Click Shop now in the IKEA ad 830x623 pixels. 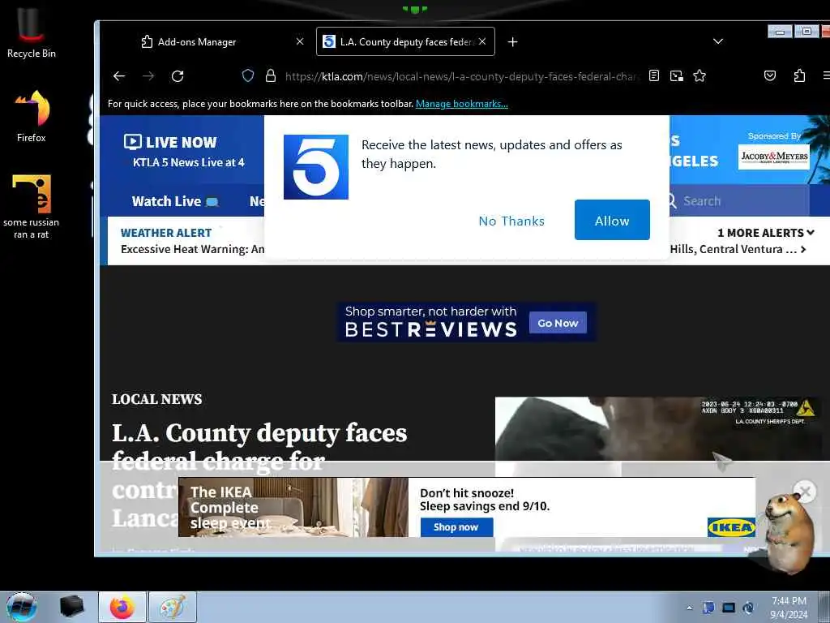456,527
